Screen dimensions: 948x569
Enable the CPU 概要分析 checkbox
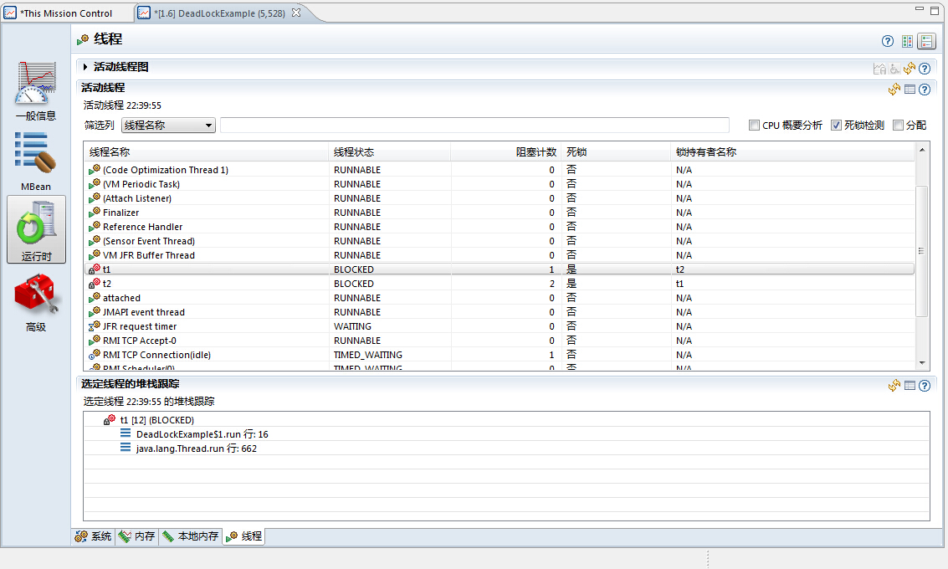[x=754, y=126]
